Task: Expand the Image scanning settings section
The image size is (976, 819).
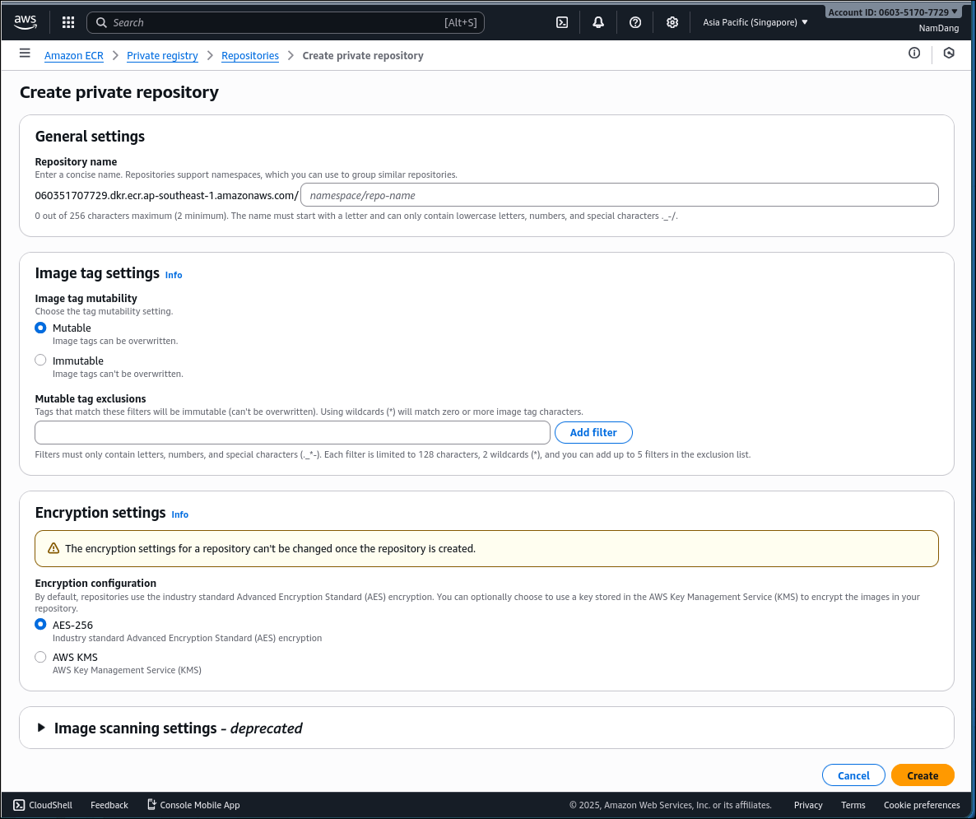Action: click(40, 728)
